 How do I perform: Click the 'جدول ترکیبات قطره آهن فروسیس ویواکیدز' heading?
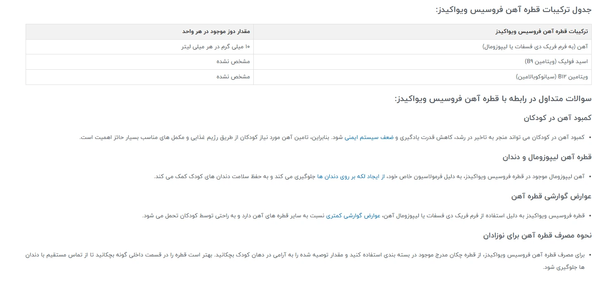point(513,10)
